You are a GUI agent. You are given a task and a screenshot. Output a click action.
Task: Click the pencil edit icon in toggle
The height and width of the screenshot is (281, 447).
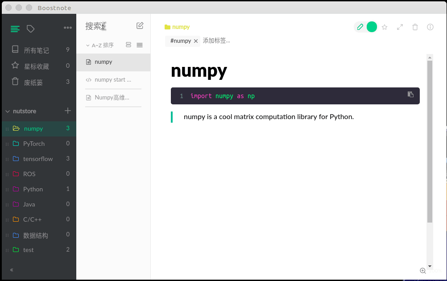point(360,27)
